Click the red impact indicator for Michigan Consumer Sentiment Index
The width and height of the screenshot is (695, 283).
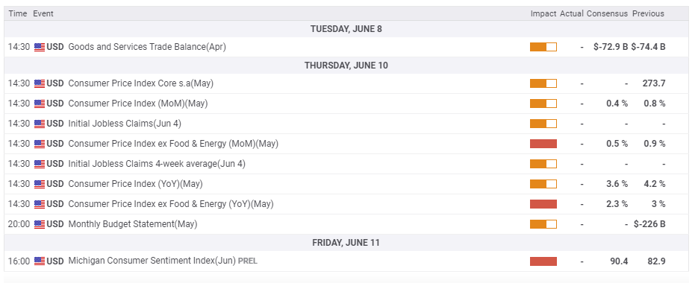point(543,261)
